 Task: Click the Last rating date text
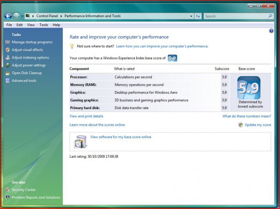pyautogui.click(x=94, y=156)
